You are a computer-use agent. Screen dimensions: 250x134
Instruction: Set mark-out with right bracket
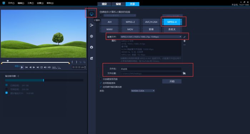[x=76, y=62]
